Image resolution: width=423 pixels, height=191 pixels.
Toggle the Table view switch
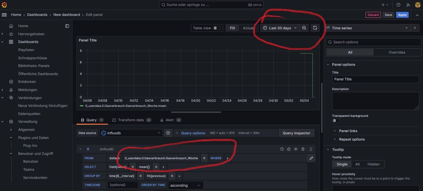[x=217, y=28]
